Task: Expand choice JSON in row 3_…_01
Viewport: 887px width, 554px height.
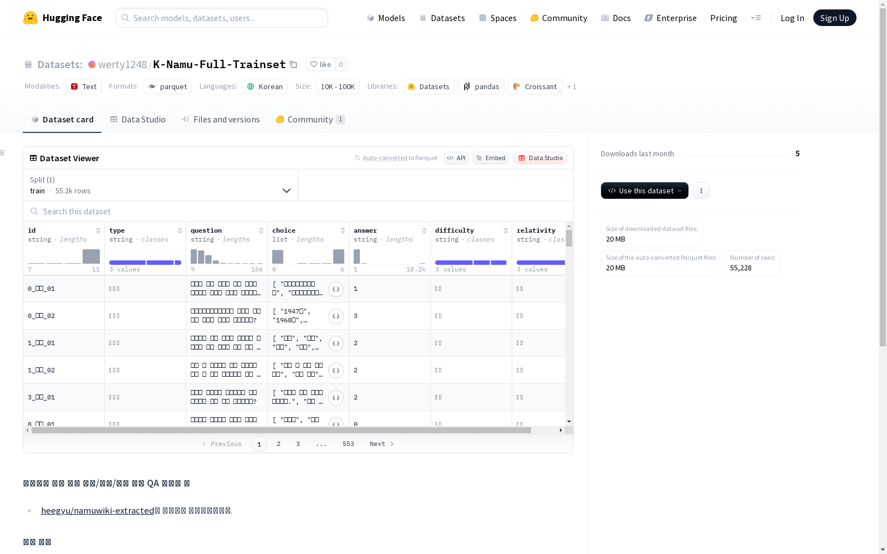Action: (336, 398)
